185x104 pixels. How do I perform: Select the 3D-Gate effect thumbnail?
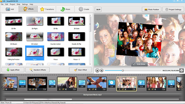[x=77, y=21]
